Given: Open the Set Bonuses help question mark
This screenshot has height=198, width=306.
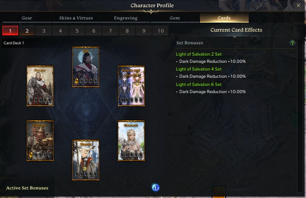Looking at the screenshot, I should 292,43.
